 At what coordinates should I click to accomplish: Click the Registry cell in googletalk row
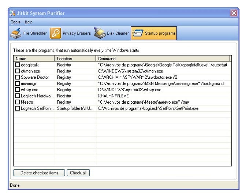tap(64, 65)
